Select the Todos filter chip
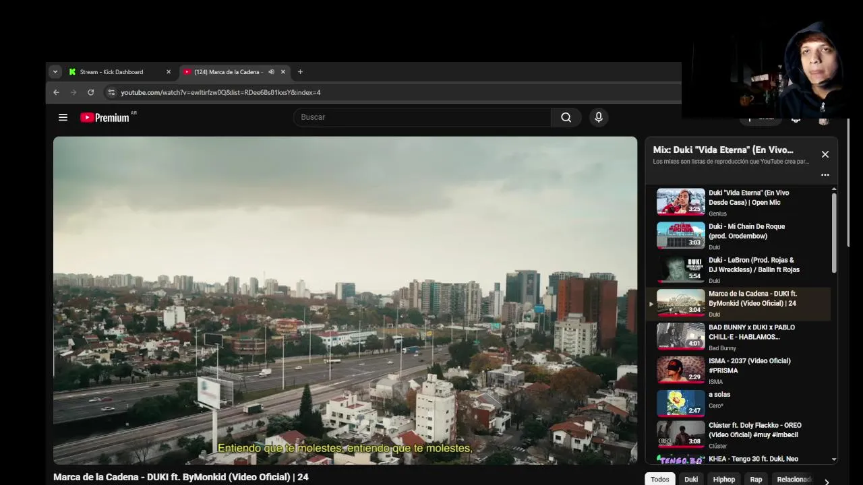This screenshot has height=485, width=863. [660, 480]
